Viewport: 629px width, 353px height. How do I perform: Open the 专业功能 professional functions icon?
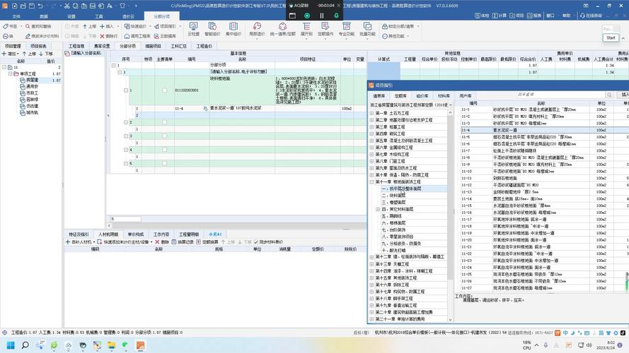(x=346, y=30)
